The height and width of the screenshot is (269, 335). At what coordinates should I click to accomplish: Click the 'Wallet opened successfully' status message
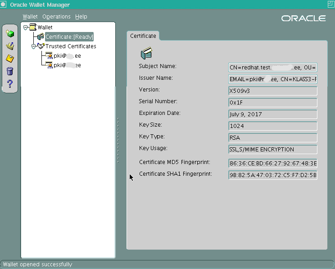tap(38, 264)
